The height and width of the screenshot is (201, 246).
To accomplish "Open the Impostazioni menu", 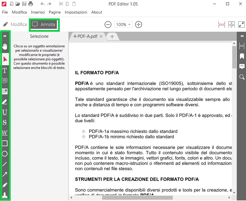I will coord(76,12).
